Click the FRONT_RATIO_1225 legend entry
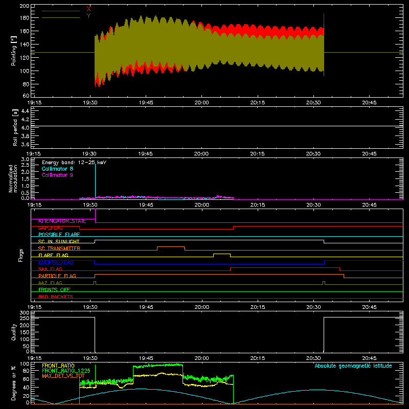Image resolution: width=409 pixels, height=409 pixels. coord(66,371)
